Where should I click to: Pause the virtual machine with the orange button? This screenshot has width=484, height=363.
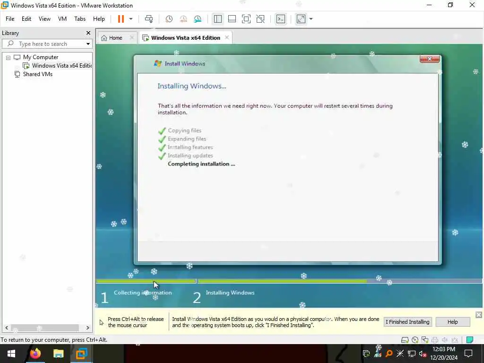[x=121, y=19]
